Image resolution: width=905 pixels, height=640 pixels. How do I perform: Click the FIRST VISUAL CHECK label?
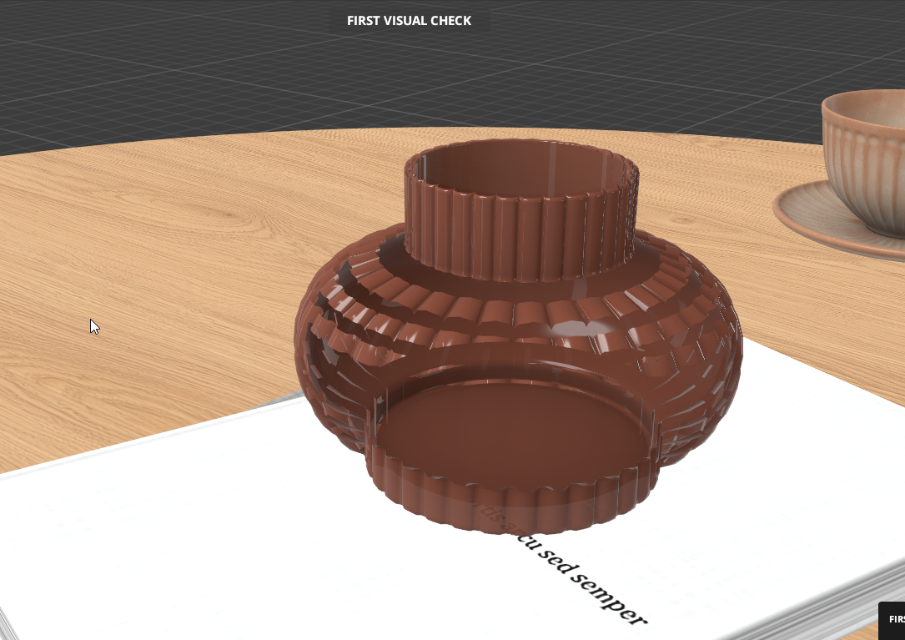click(x=409, y=21)
